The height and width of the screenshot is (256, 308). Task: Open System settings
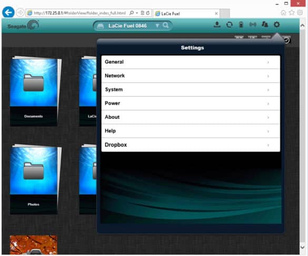click(191, 90)
